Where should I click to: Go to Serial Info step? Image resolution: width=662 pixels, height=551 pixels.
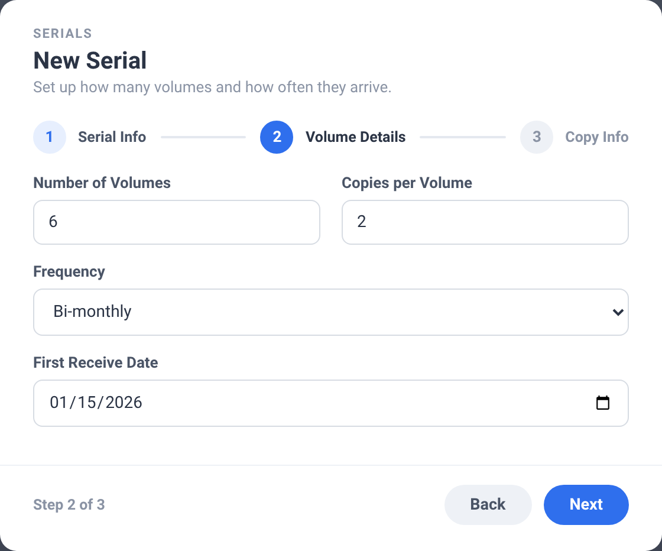coord(112,137)
